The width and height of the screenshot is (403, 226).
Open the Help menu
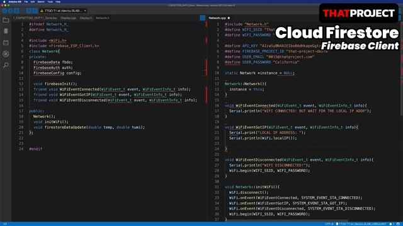58,1
